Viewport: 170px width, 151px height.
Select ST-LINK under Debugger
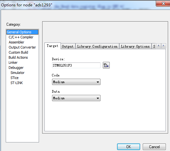click(x=16, y=83)
